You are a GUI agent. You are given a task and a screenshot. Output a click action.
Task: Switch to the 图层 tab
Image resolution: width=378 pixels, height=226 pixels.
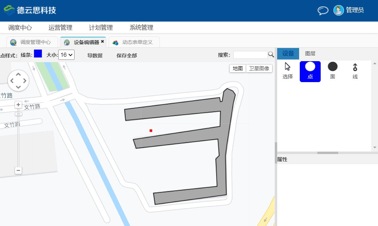310,54
